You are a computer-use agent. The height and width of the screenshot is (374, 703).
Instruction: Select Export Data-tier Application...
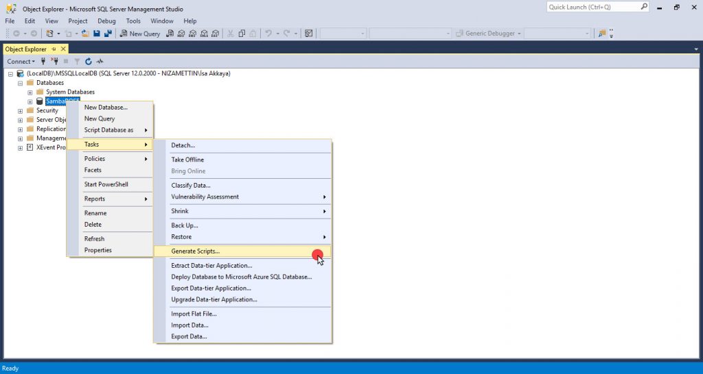tap(242, 288)
